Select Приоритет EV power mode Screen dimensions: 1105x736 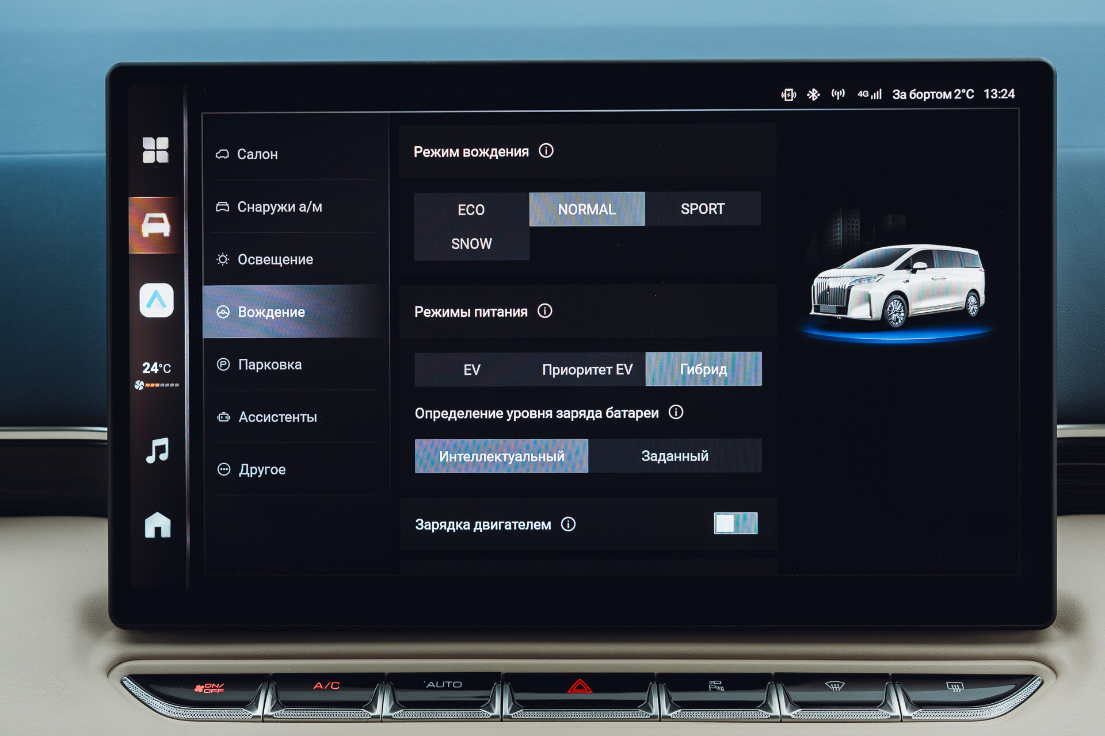[586, 370]
